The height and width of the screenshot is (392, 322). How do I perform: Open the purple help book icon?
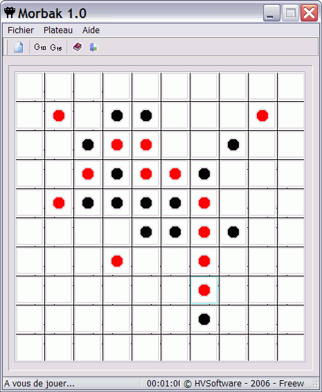pos(78,47)
